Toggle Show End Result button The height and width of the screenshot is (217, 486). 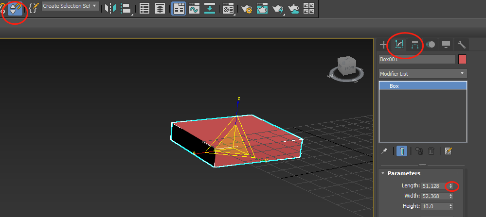point(402,151)
